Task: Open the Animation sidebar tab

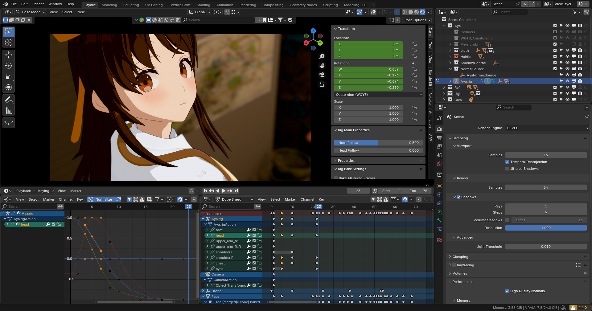Action: coord(430,119)
